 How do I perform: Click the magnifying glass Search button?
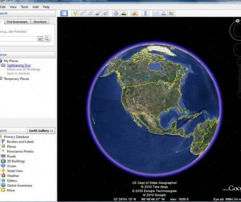pos(47,39)
